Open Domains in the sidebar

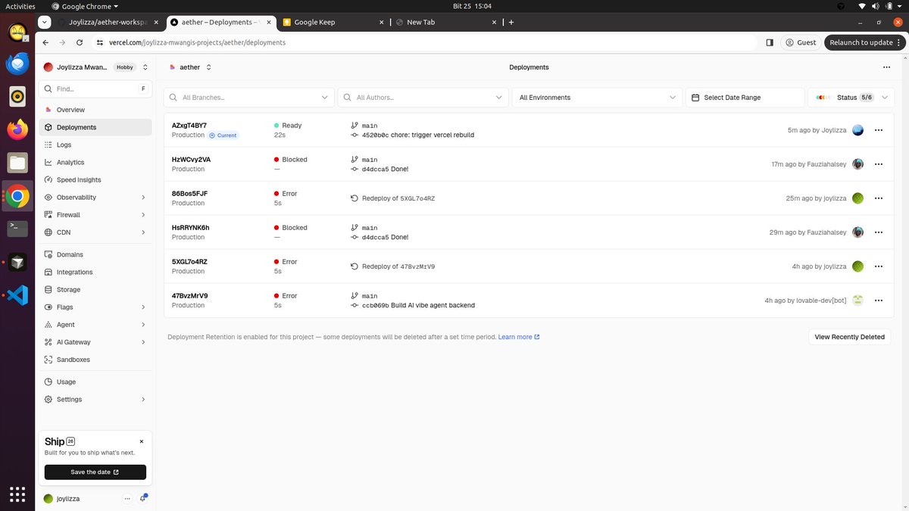pos(95,254)
